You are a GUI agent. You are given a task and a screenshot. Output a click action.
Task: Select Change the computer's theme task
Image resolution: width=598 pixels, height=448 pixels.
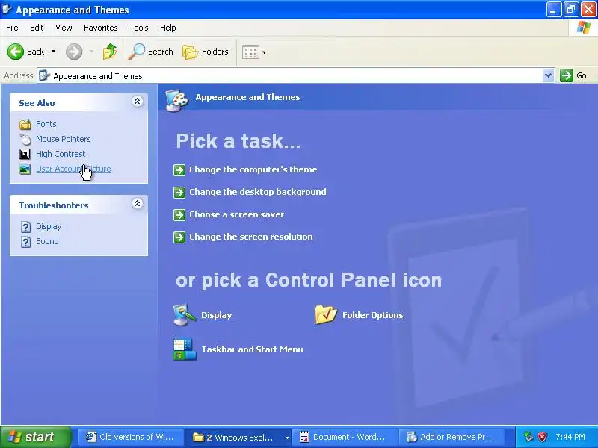253,169
